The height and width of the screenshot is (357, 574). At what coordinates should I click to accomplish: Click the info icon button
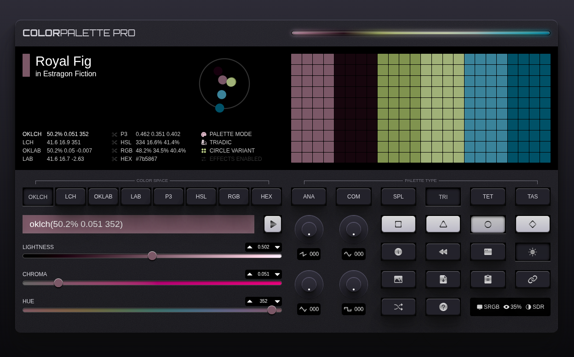[398, 252]
